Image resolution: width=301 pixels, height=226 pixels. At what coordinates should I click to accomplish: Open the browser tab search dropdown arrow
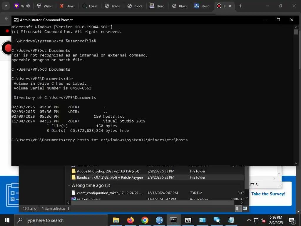(x=6, y=6)
